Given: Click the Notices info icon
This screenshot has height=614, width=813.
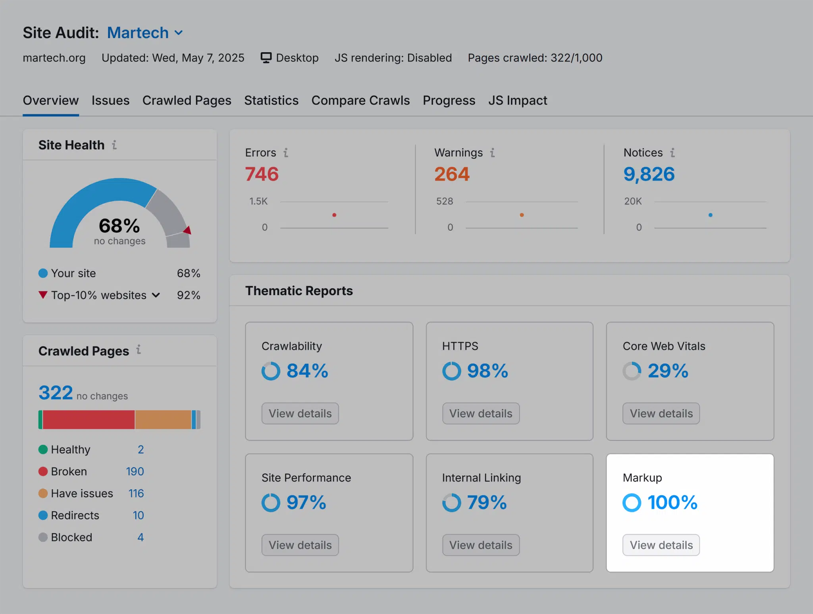Looking at the screenshot, I should coord(672,153).
